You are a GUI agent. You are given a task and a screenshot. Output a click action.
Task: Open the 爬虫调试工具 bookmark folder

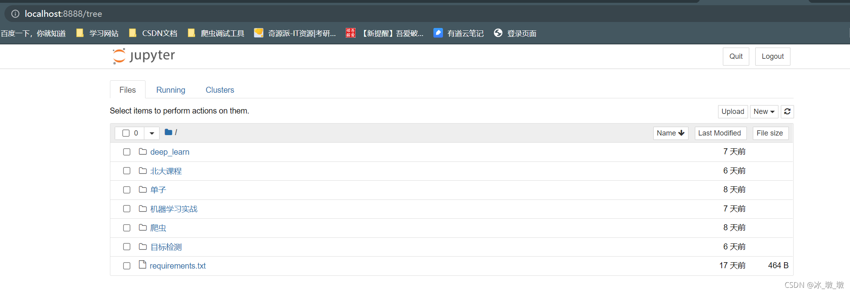(216, 33)
